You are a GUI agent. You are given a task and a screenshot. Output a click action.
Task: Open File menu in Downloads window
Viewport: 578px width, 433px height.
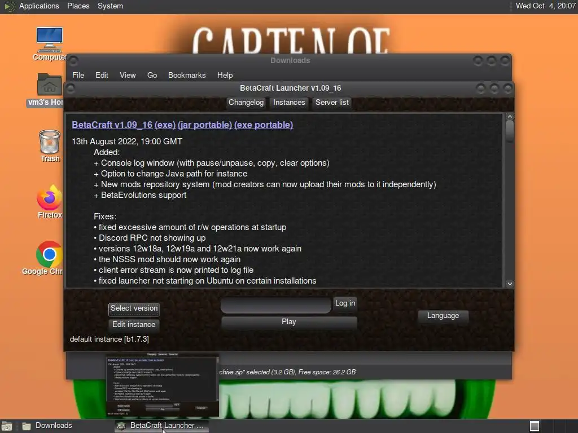pos(78,75)
